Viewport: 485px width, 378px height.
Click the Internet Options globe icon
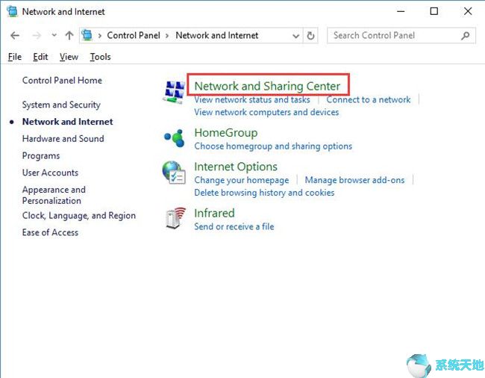174,173
